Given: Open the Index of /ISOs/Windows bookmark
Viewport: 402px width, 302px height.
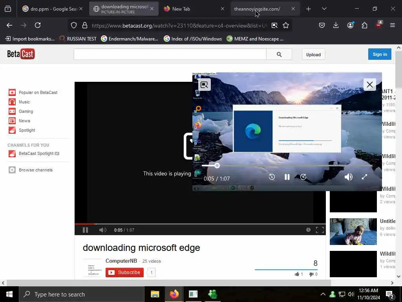Looking at the screenshot, I should point(193,39).
